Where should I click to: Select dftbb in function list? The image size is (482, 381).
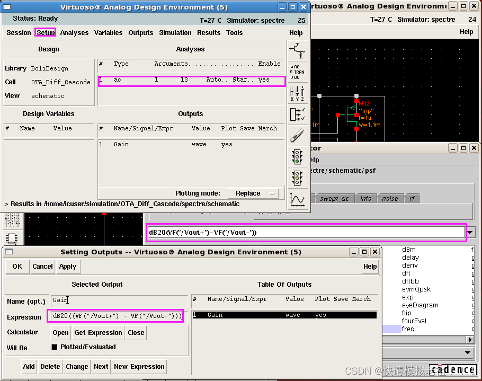coord(410,281)
